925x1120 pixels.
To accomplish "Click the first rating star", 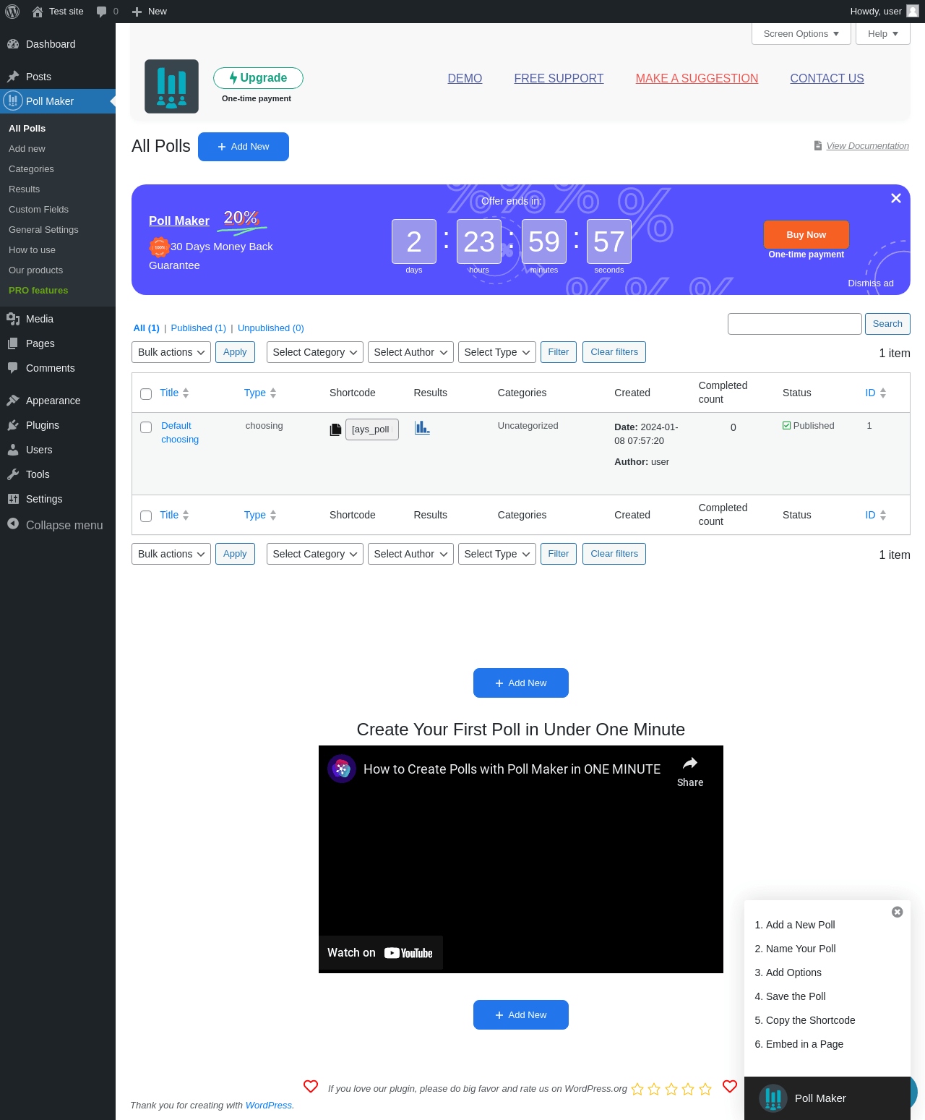I will point(637,1089).
